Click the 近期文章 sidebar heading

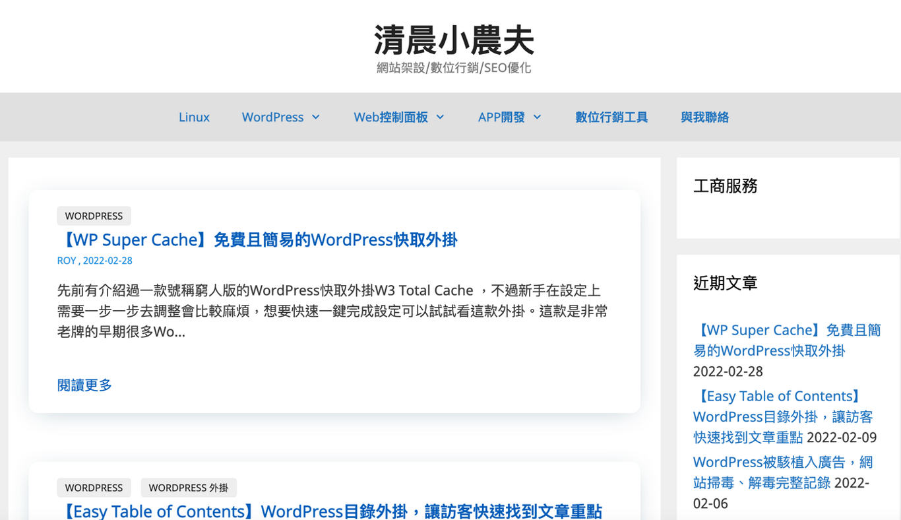coord(725,283)
